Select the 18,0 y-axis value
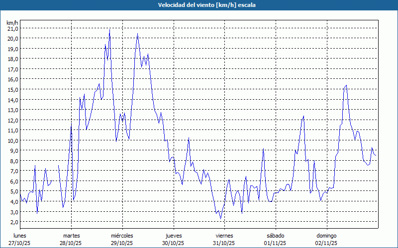Viewport: 398px width, 248px height. click(13, 59)
